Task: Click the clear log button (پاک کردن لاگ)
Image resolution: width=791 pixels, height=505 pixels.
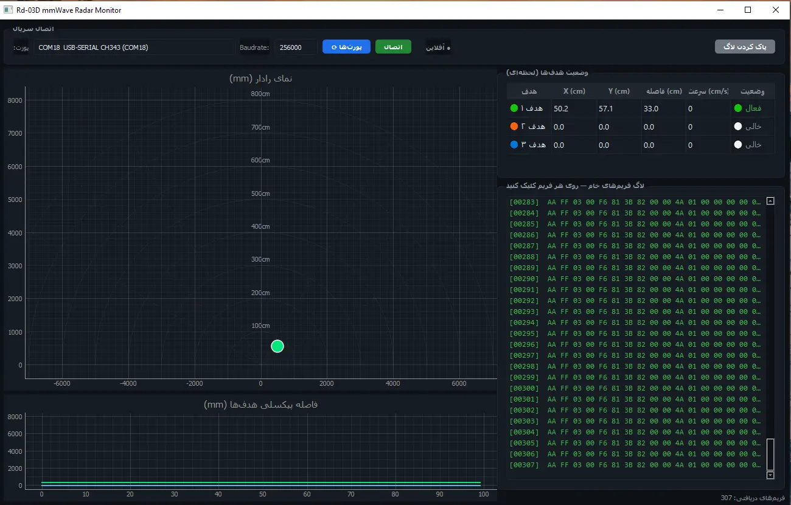Action: (745, 47)
